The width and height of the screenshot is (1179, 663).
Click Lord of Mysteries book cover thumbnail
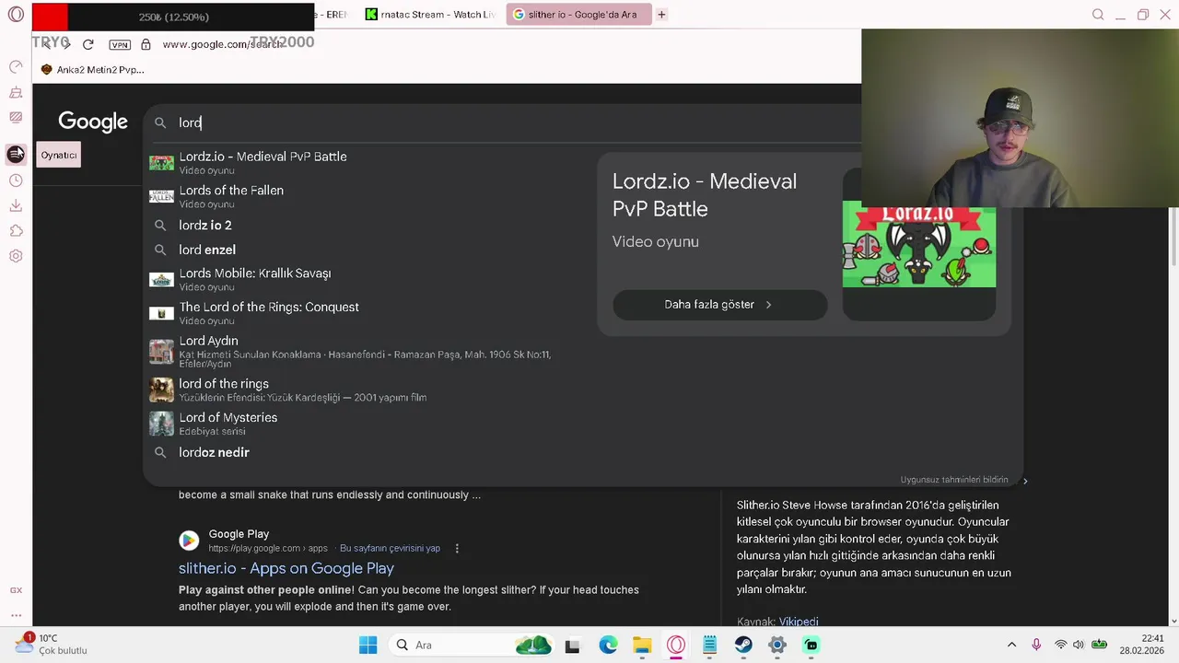(x=161, y=424)
